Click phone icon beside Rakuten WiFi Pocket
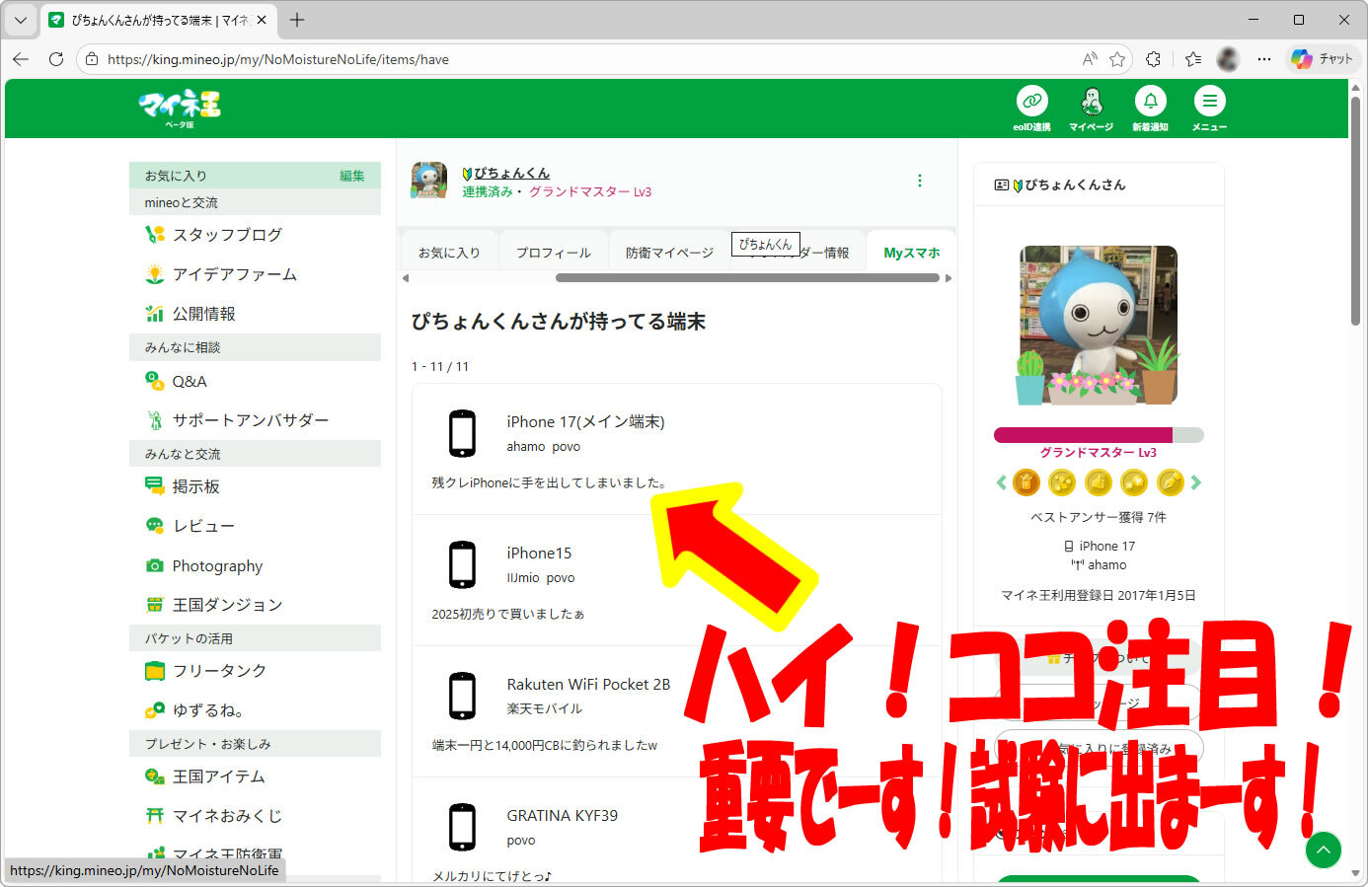 tap(462, 696)
